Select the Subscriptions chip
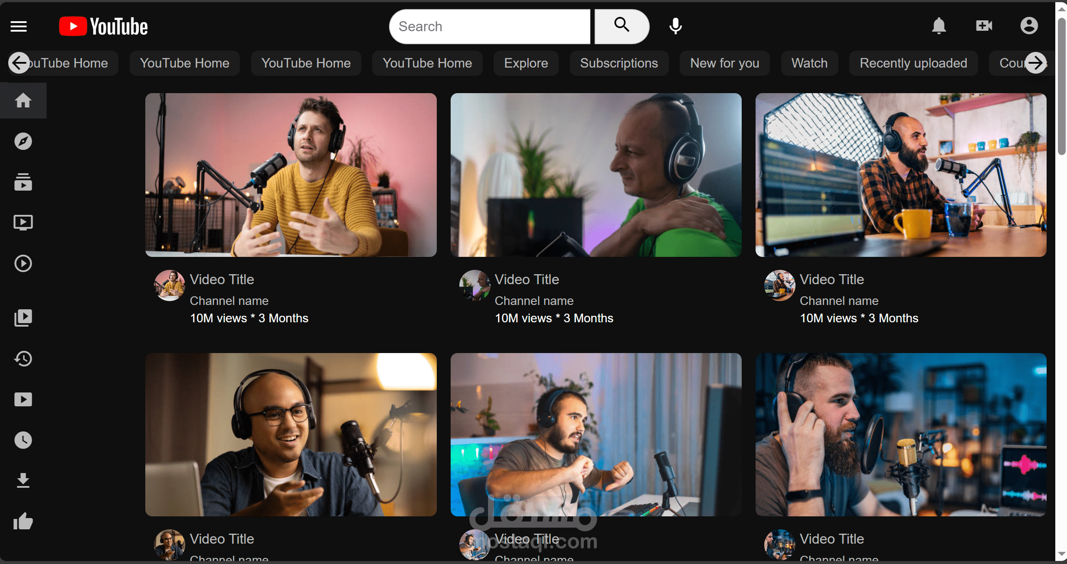The image size is (1067, 564). (619, 63)
